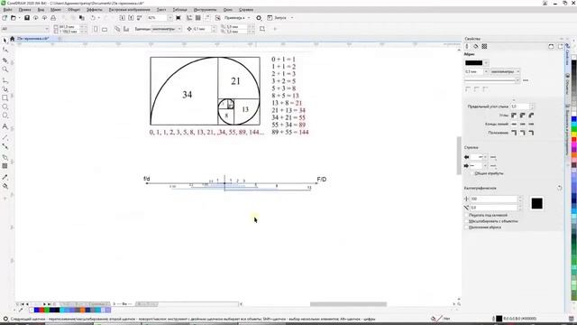
Task: Open the View menu
Action: click(41, 10)
